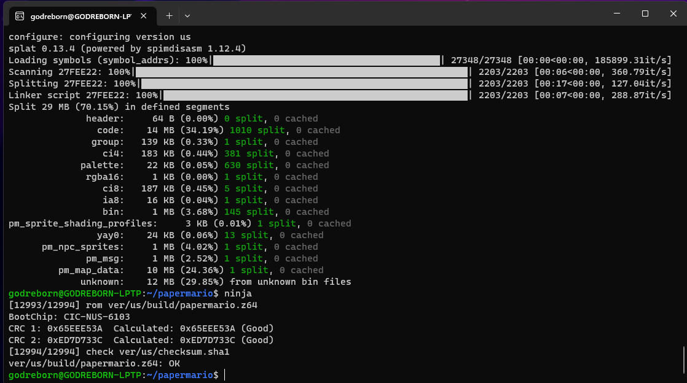The width and height of the screenshot is (687, 383).
Task: Click the '145 split' text on the bin row
Action: [248, 212]
